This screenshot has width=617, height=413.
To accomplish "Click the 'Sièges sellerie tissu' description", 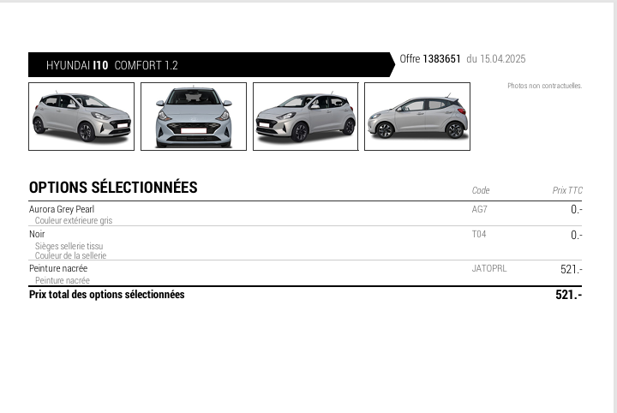I will (69, 246).
